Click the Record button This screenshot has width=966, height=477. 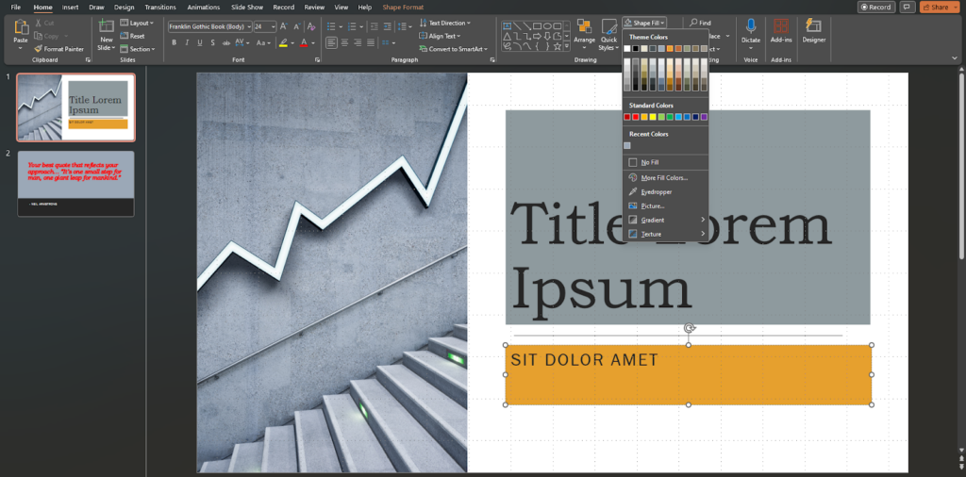[876, 7]
